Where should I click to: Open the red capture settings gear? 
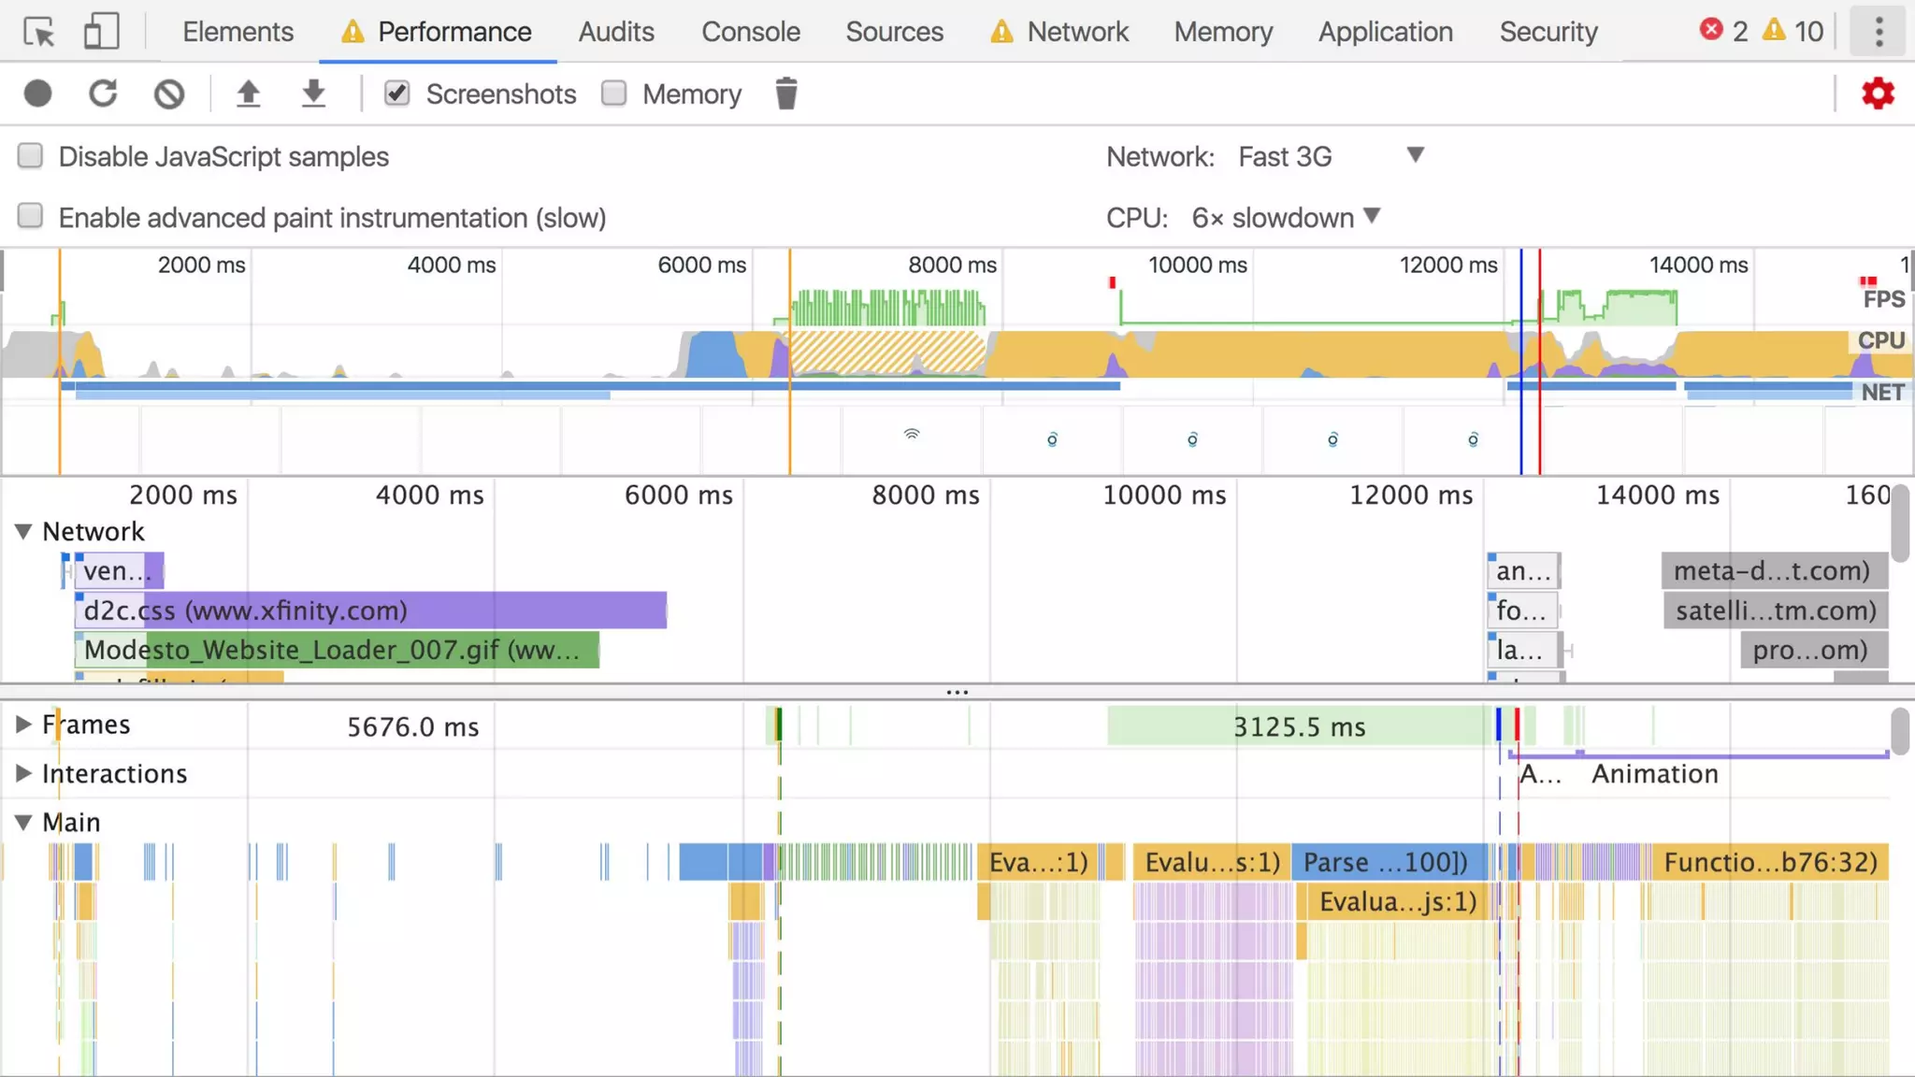pyautogui.click(x=1878, y=93)
